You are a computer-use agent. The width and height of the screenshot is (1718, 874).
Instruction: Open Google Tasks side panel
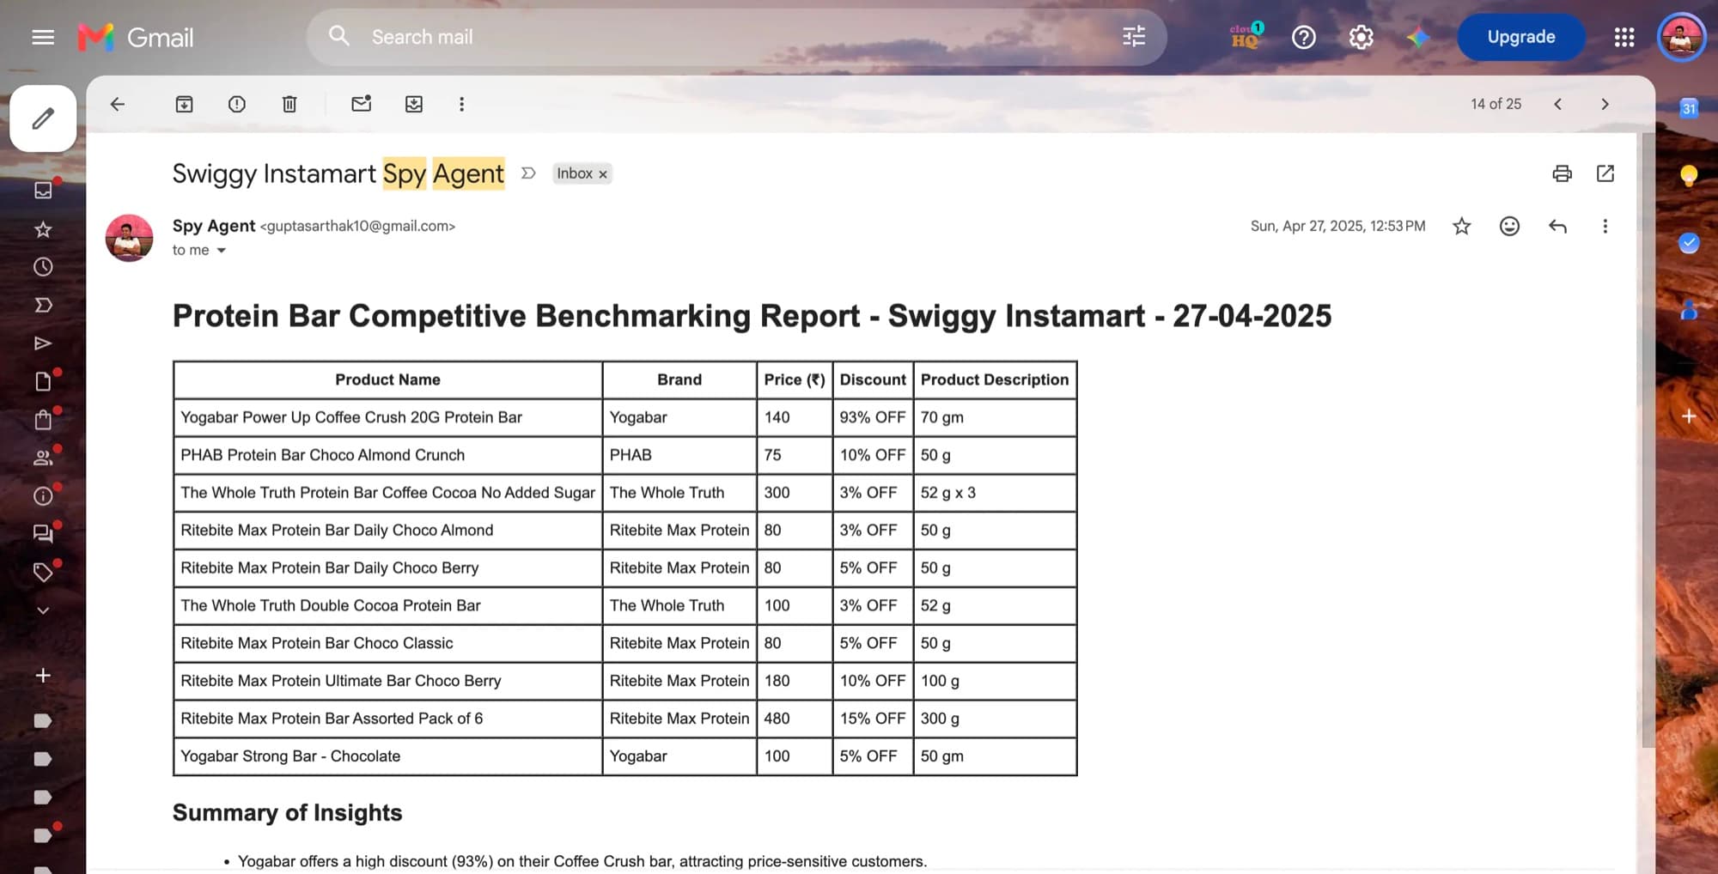(1689, 243)
